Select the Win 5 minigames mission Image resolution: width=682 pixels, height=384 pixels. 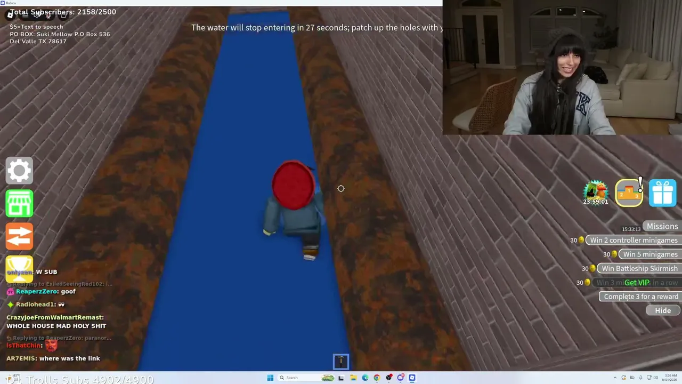click(650, 254)
